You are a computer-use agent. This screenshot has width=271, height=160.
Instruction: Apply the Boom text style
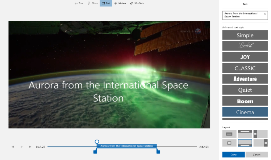tap(245, 101)
